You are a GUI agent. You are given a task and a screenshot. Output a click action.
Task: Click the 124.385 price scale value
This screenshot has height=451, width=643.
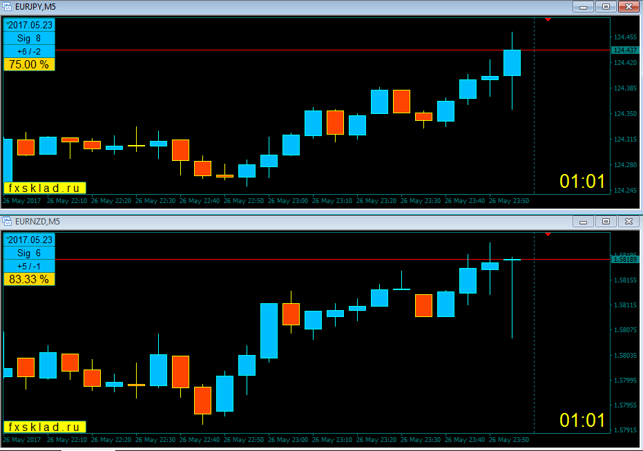pos(625,88)
